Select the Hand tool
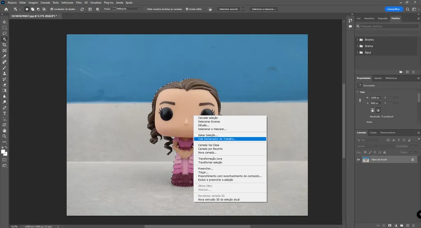This screenshot has width=421, height=228. click(x=5, y=130)
